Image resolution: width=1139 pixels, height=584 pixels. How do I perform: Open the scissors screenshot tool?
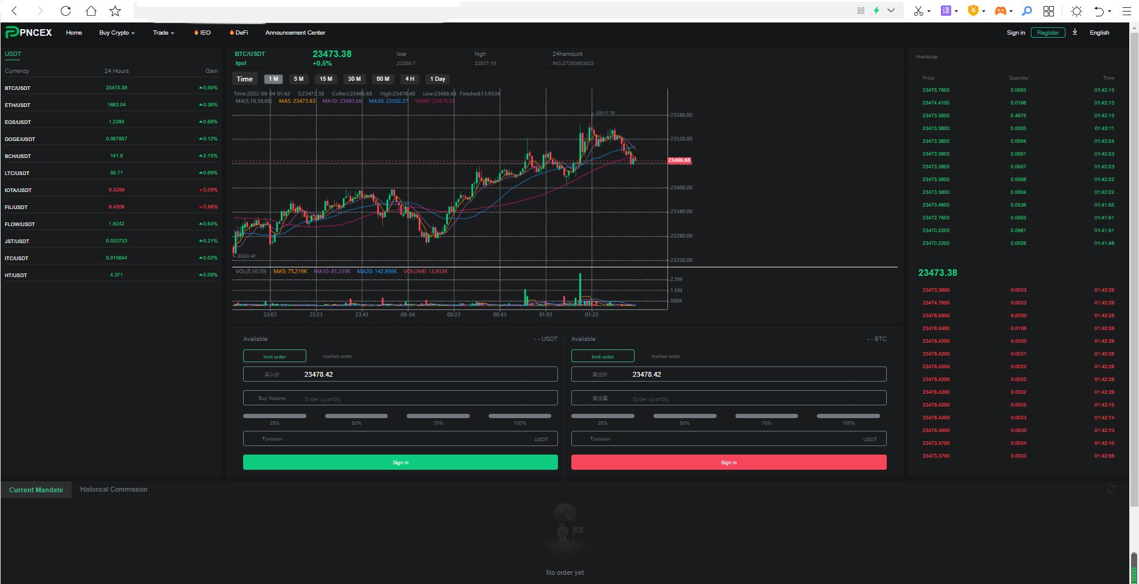point(918,11)
